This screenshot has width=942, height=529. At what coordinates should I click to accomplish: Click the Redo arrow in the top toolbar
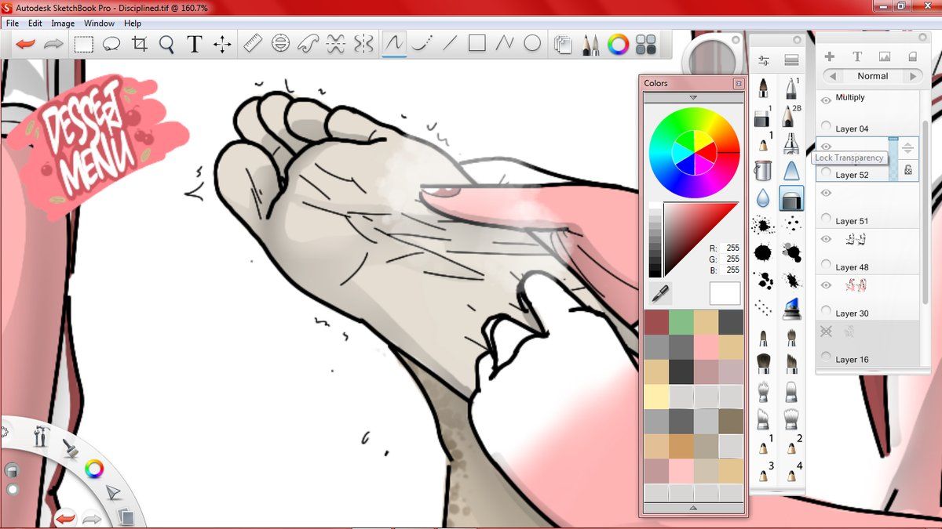53,44
